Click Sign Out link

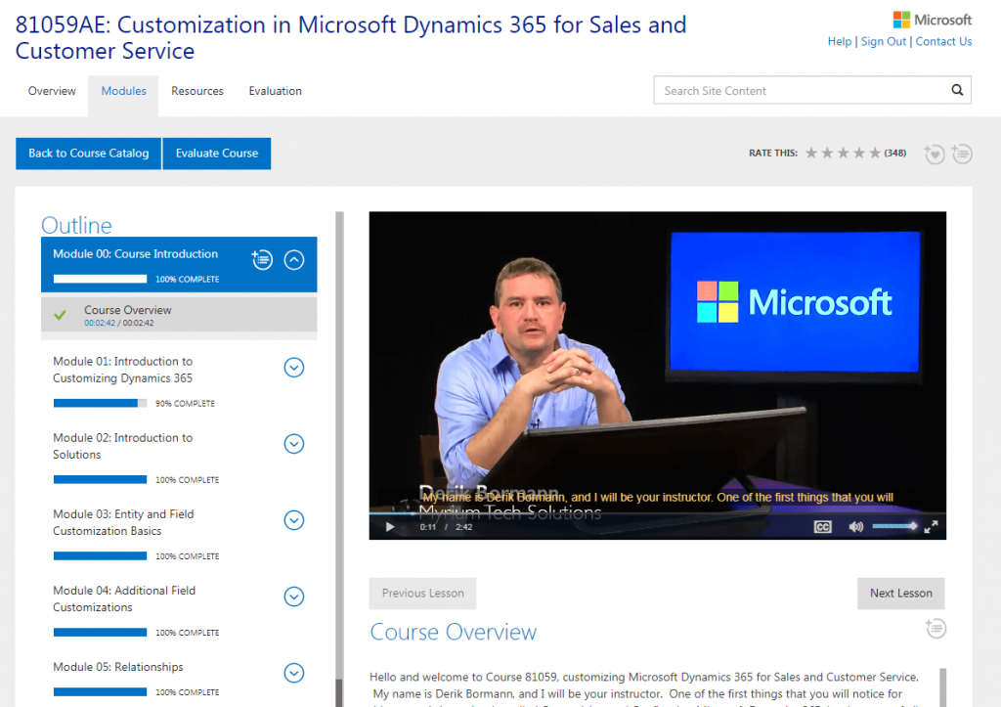click(x=884, y=41)
